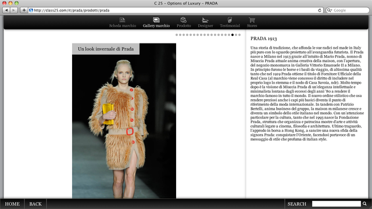The height and width of the screenshot is (209, 372).
Task: Open the Prodotto box icon
Action: [x=184, y=20]
